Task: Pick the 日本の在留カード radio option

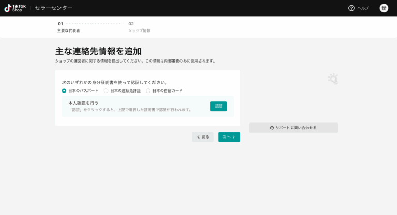Action: 148,91
